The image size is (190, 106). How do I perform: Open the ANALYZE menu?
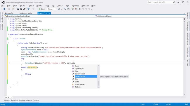click(x=75, y=6)
